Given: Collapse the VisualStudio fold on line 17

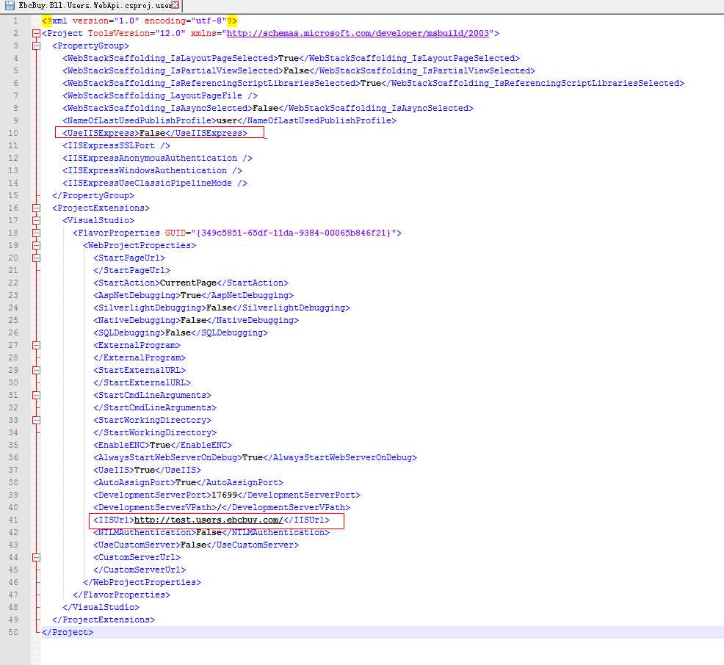Looking at the screenshot, I should tap(36, 220).
